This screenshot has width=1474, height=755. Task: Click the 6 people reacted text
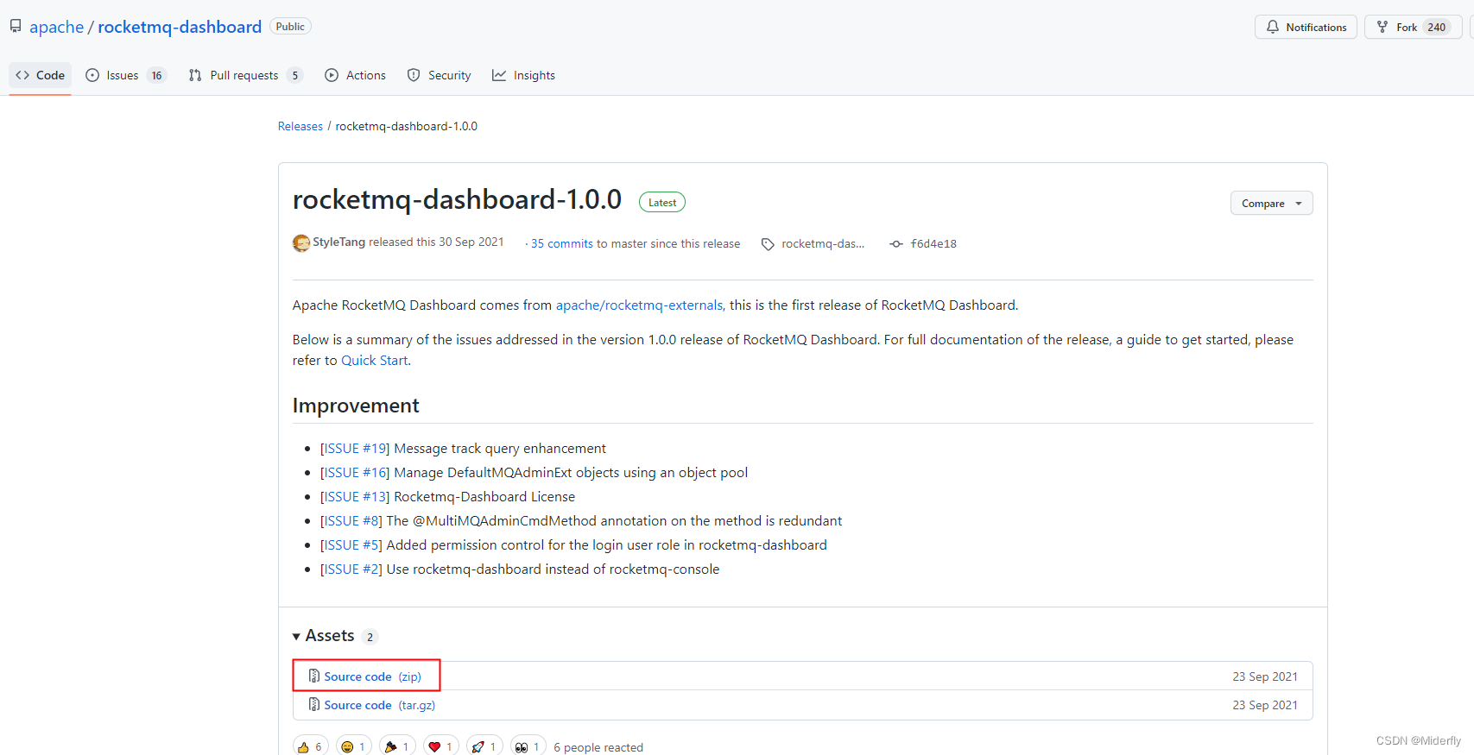(x=598, y=747)
